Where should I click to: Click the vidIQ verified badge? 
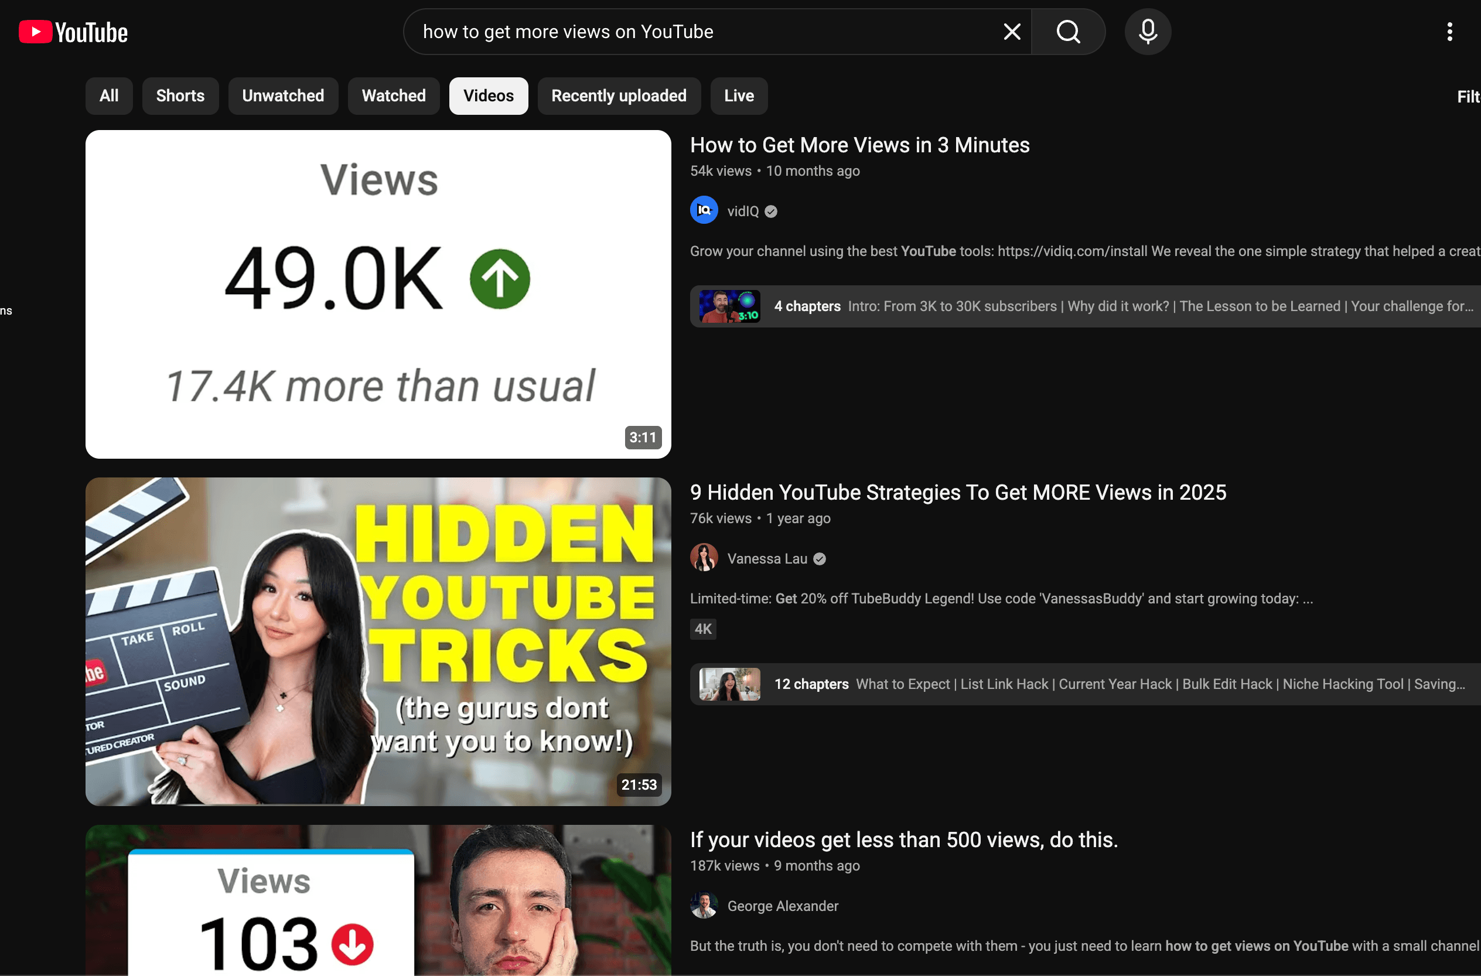point(770,211)
